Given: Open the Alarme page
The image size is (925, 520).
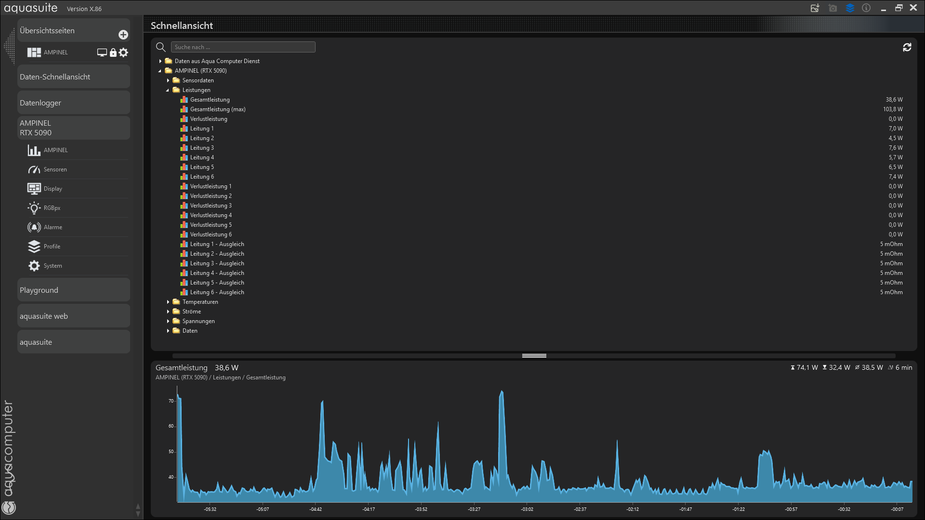Looking at the screenshot, I should point(53,227).
